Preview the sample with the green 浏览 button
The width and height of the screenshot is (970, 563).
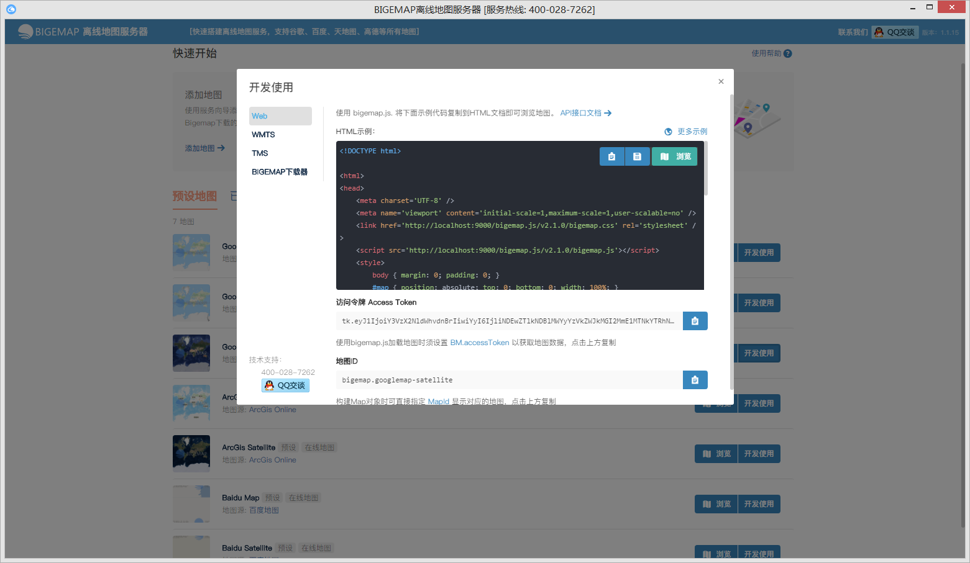coord(675,156)
